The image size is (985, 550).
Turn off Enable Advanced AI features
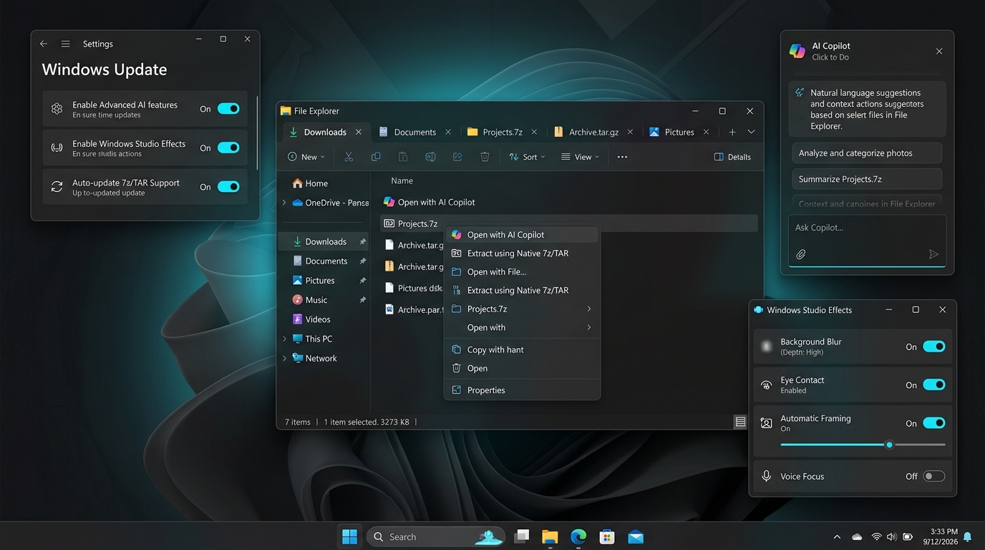tap(228, 109)
